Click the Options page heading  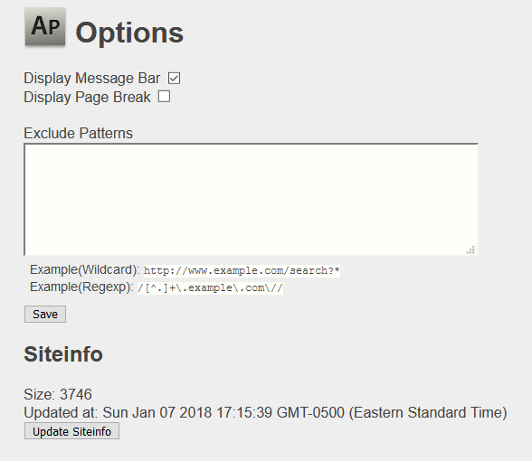(x=129, y=33)
